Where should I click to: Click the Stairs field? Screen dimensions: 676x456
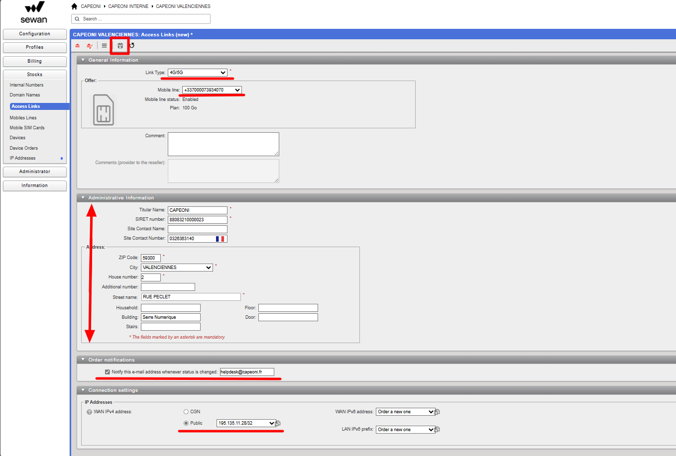click(171, 327)
